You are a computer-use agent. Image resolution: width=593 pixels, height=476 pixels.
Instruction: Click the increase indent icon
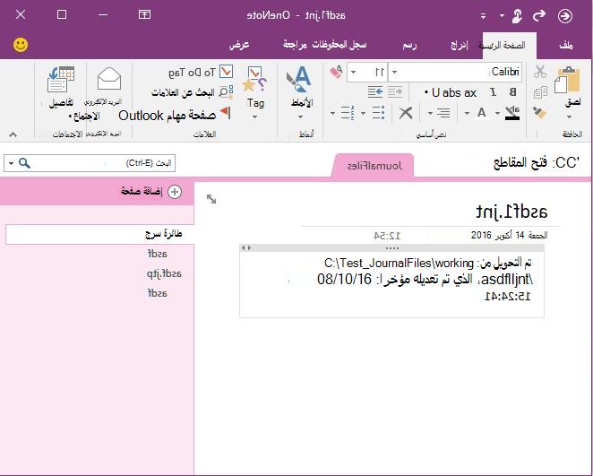coord(375,92)
